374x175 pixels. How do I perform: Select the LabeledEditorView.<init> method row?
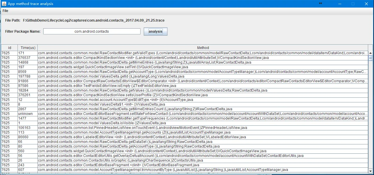(x=203, y=137)
